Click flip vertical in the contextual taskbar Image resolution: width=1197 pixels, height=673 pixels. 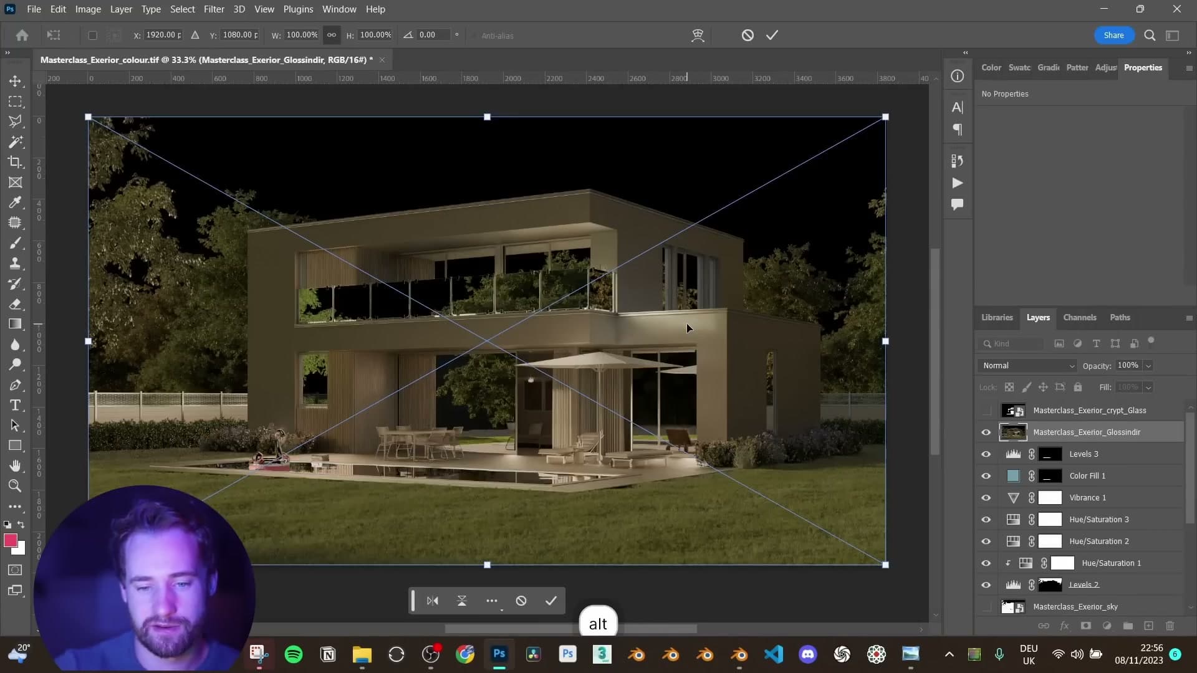(462, 601)
